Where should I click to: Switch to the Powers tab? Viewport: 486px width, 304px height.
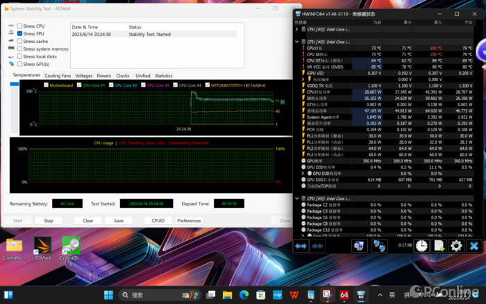click(x=104, y=76)
